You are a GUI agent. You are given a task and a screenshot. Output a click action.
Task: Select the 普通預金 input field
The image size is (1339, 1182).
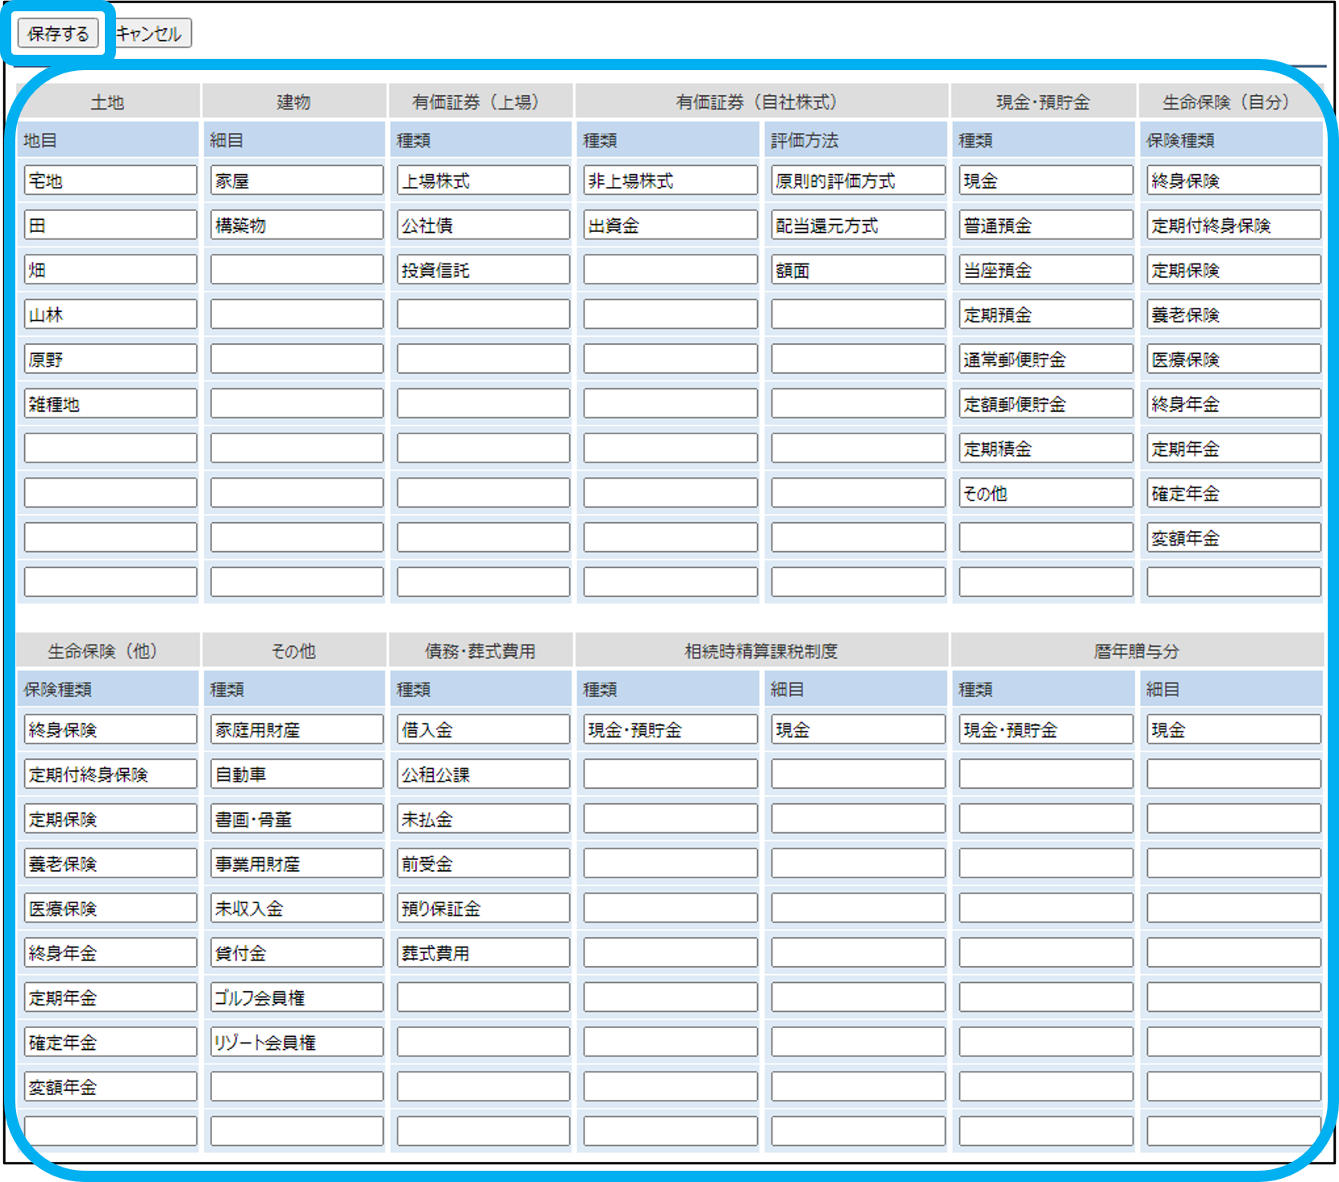pos(1046,226)
